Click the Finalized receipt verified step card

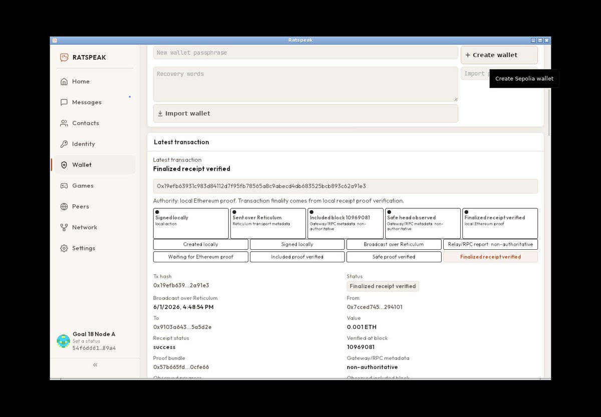click(x=500, y=223)
